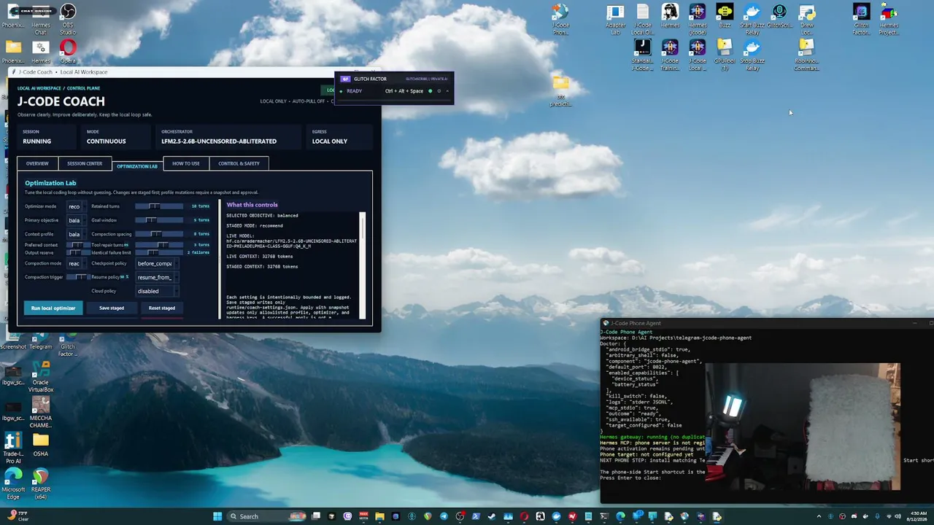
Task: Launch Oracle VirtualBox from the desktop
Action: click(x=41, y=377)
